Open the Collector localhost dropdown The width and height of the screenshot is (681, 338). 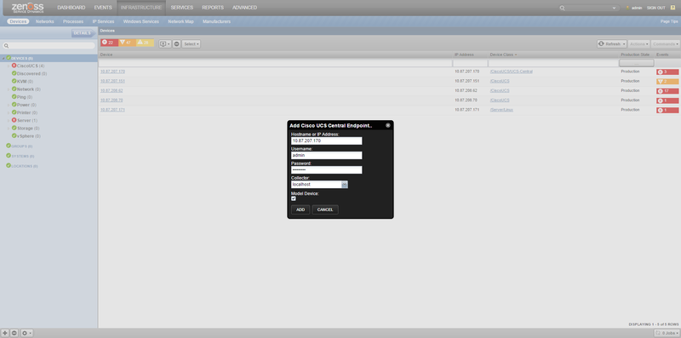345,185
